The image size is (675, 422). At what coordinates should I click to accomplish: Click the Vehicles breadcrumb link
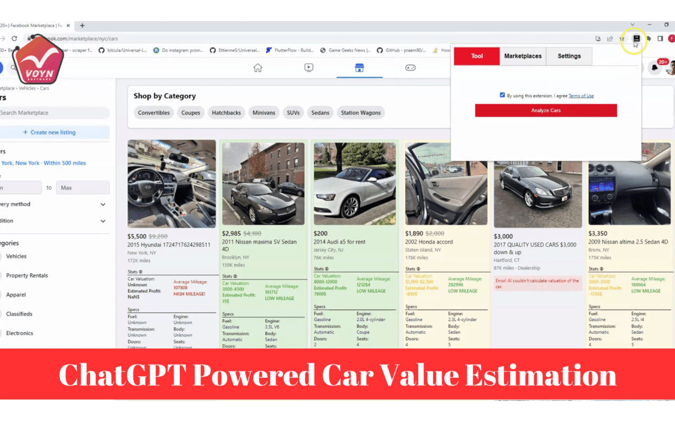click(x=27, y=89)
